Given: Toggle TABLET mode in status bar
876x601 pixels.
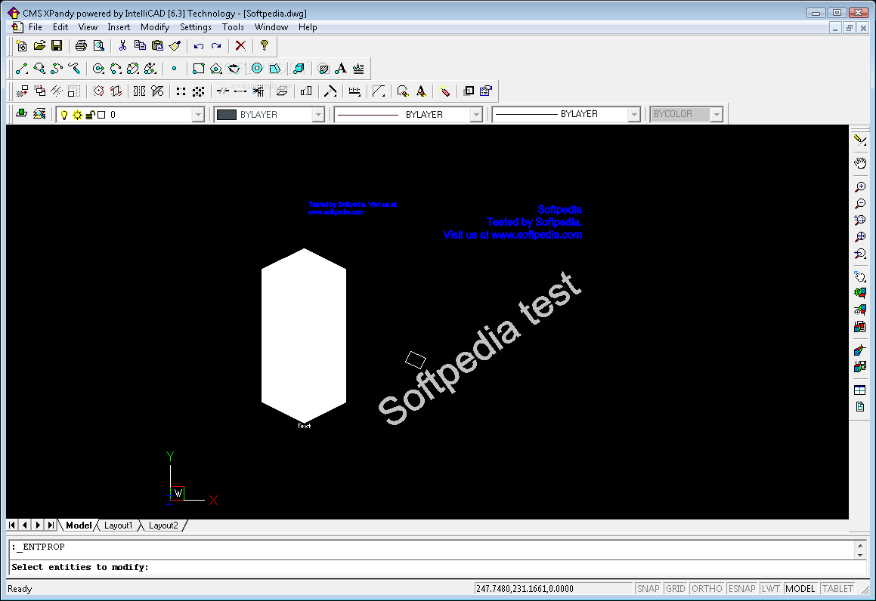Looking at the screenshot, I should coord(837,588).
